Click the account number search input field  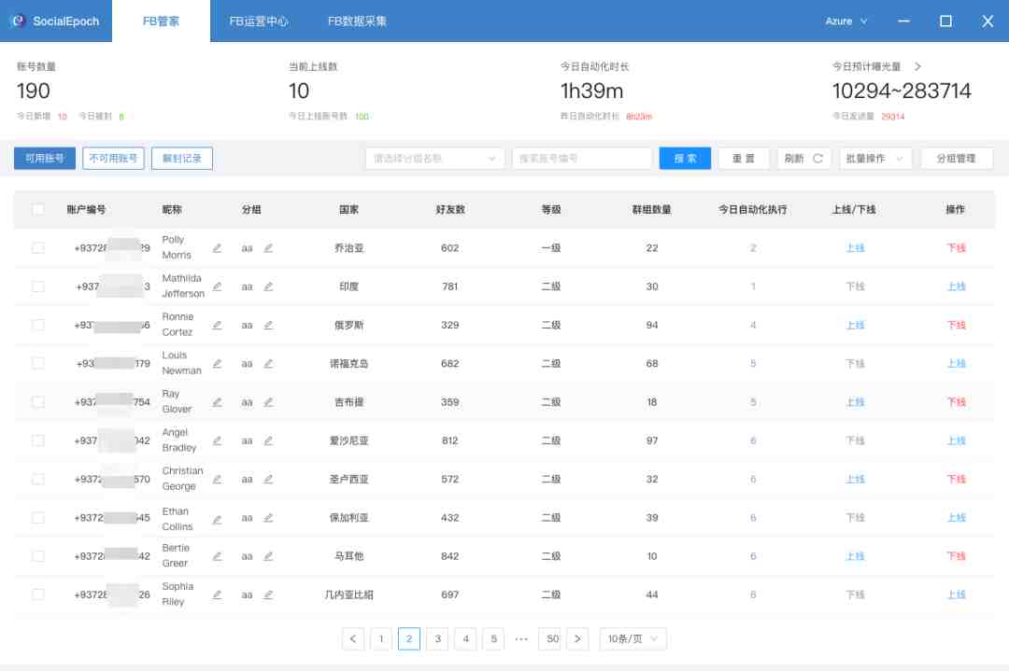582,159
